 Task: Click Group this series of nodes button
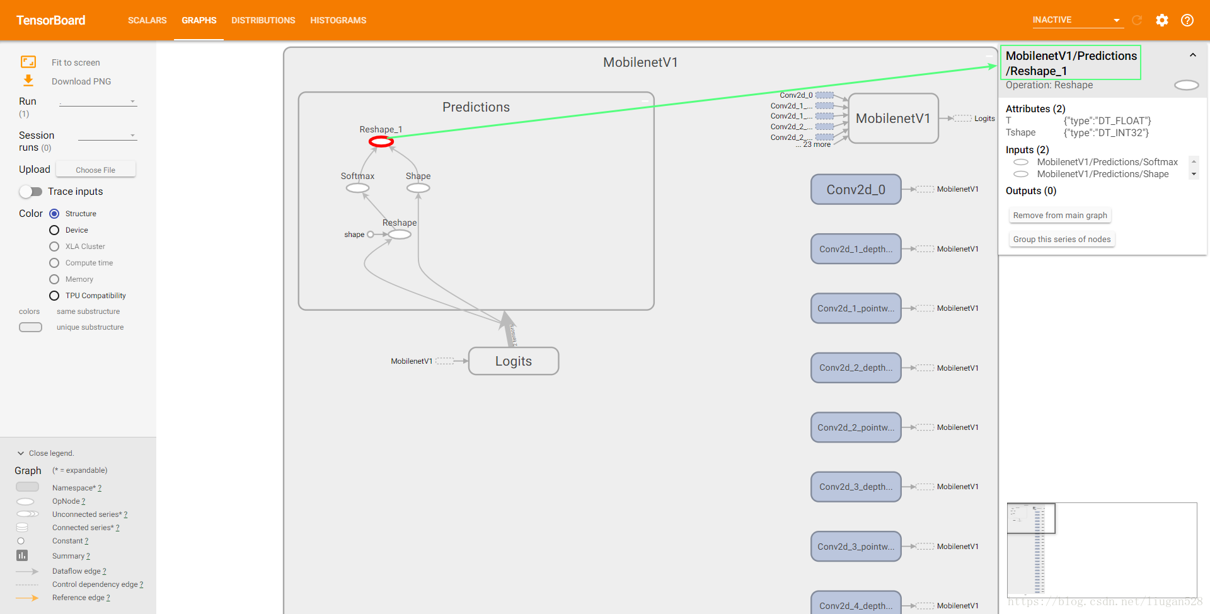[x=1062, y=240]
